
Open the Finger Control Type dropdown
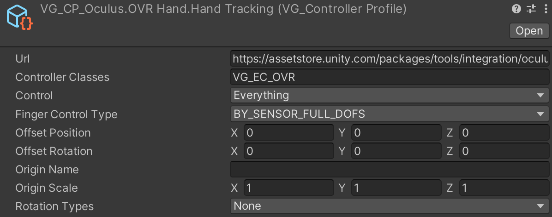coord(390,114)
